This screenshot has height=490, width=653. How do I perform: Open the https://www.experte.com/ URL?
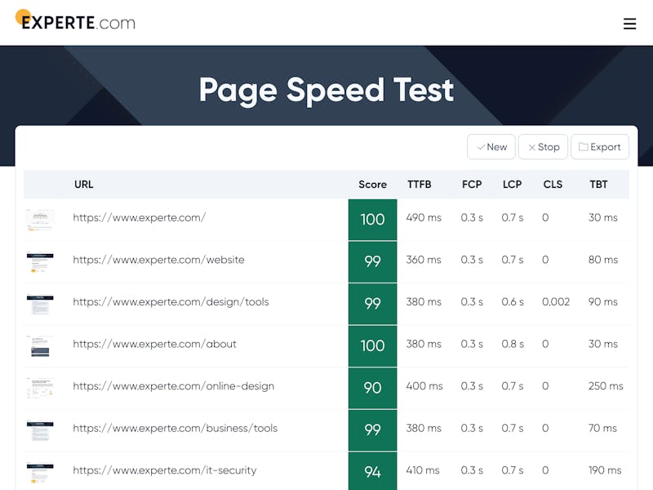coord(139,217)
